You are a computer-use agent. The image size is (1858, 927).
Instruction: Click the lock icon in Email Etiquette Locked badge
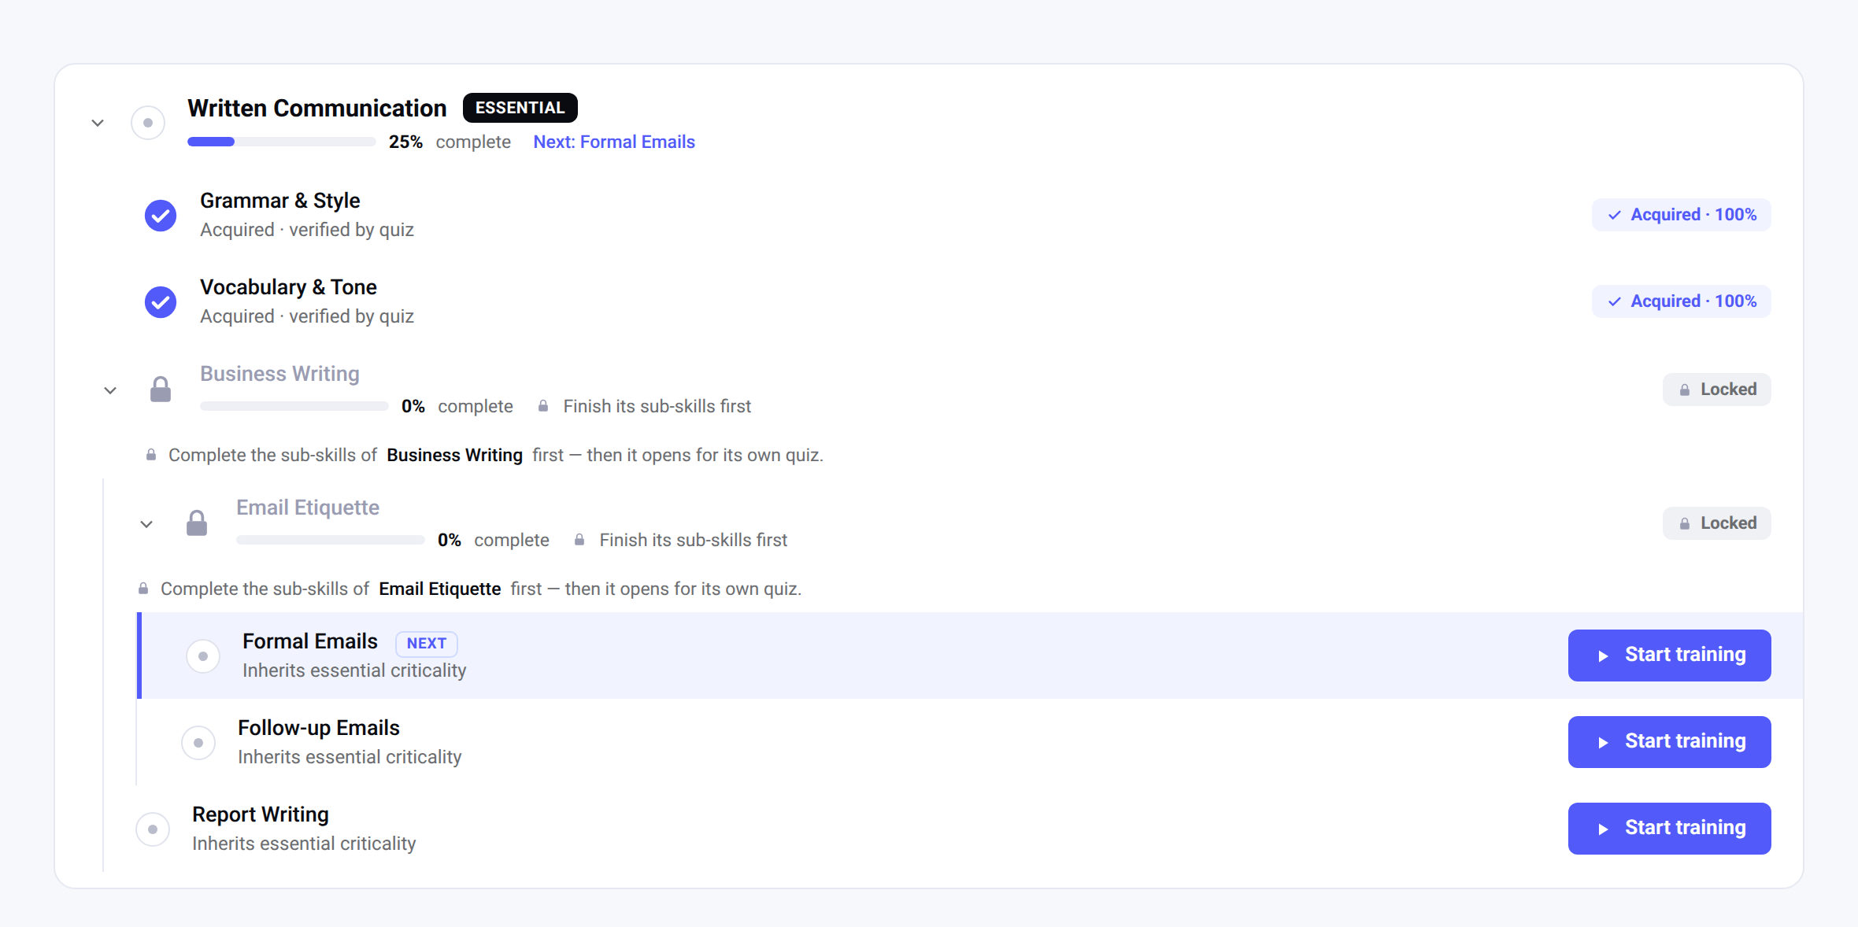(x=1685, y=523)
